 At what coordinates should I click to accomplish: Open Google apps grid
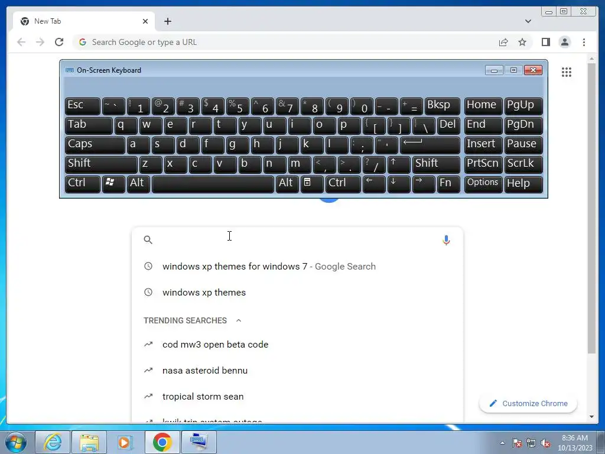click(567, 72)
